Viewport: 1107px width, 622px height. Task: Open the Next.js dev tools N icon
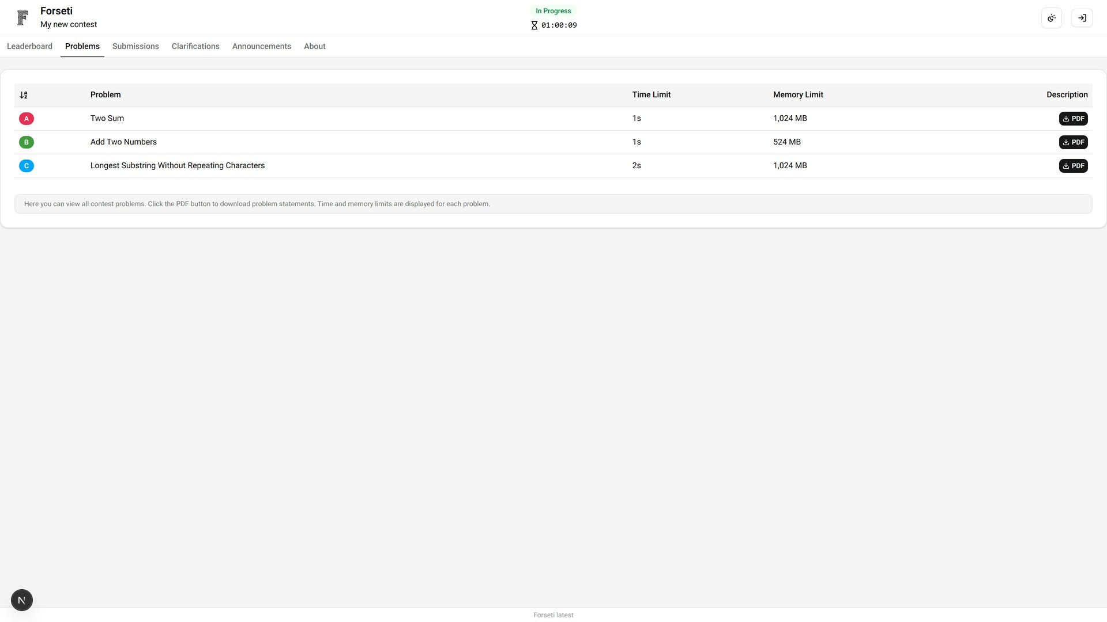22,600
